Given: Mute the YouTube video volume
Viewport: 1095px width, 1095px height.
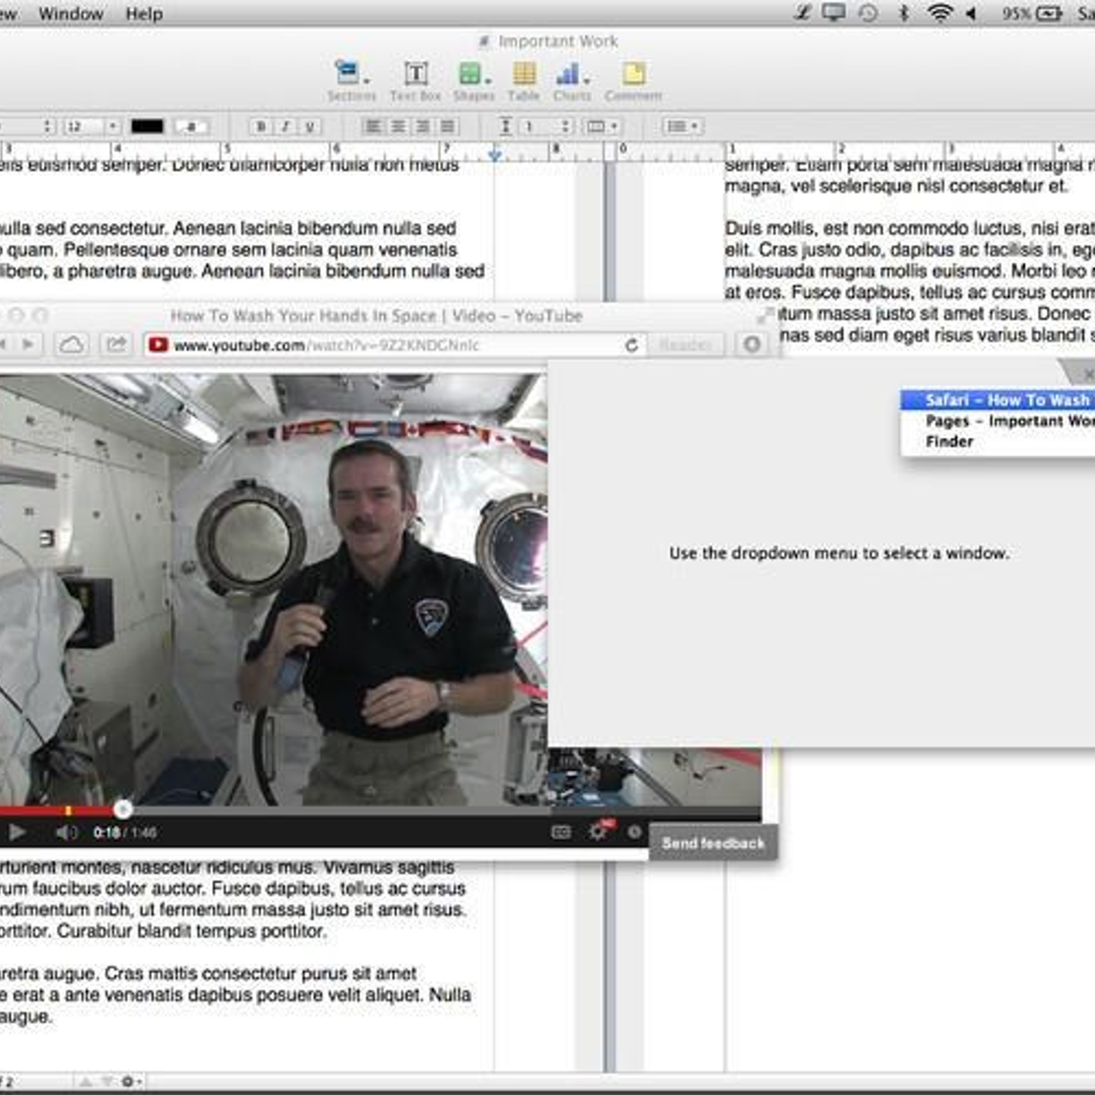Looking at the screenshot, I should (66, 832).
